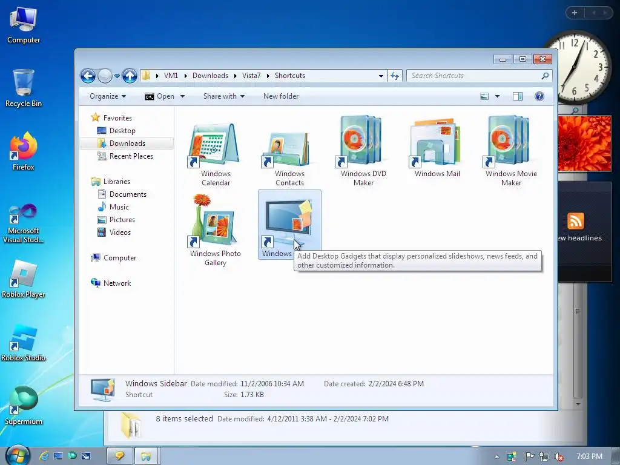The height and width of the screenshot is (465, 620).
Task: Create a New folder
Action: click(x=281, y=96)
